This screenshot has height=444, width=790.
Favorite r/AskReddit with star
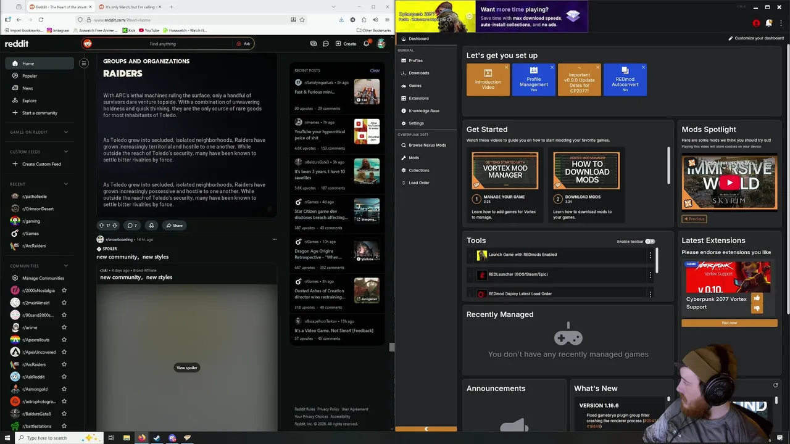pyautogui.click(x=64, y=377)
